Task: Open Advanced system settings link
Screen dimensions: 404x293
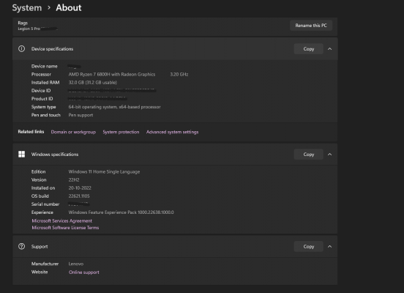Action: (x=172, y=132)
